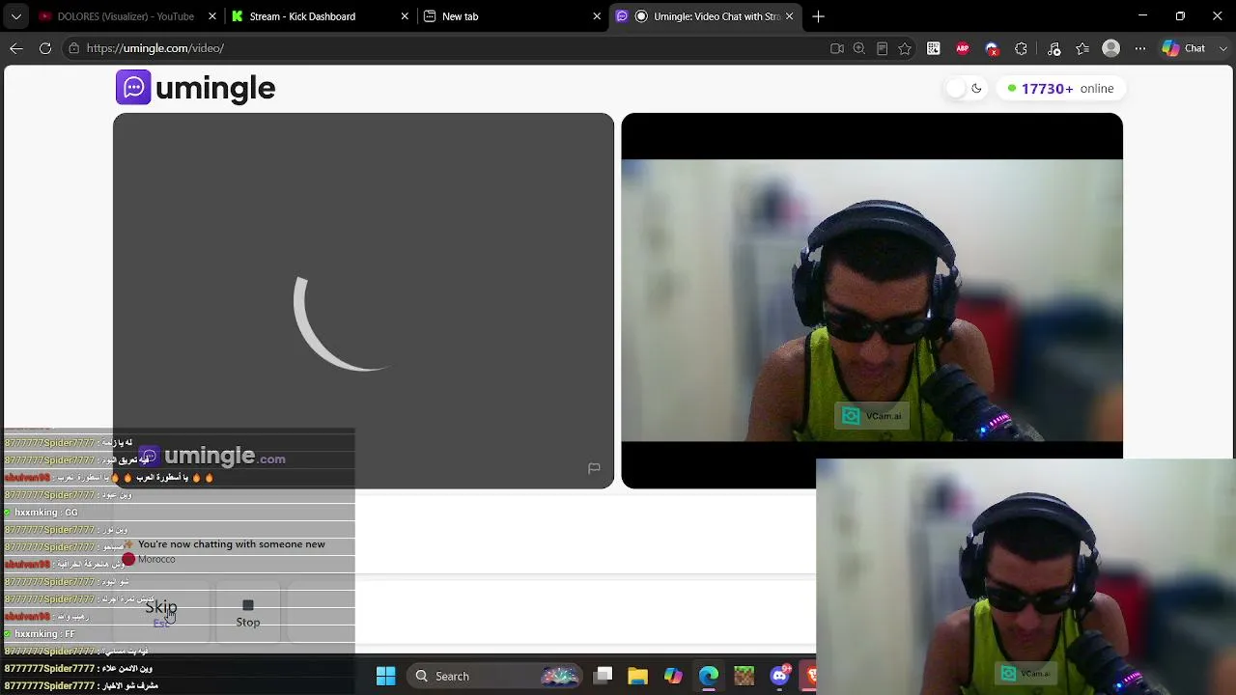Screen dimensions: 1236x695
Task: Add this page to favorites with star
Action: click(x=905, y=48)
